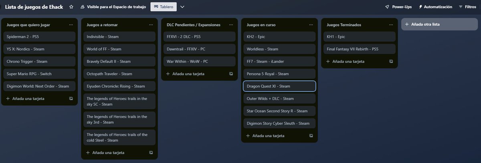Switch to Tablero view
481x163 pixels.
tap(163, 7)
